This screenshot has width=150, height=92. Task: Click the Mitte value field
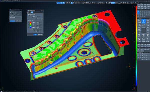pos(39,25)
